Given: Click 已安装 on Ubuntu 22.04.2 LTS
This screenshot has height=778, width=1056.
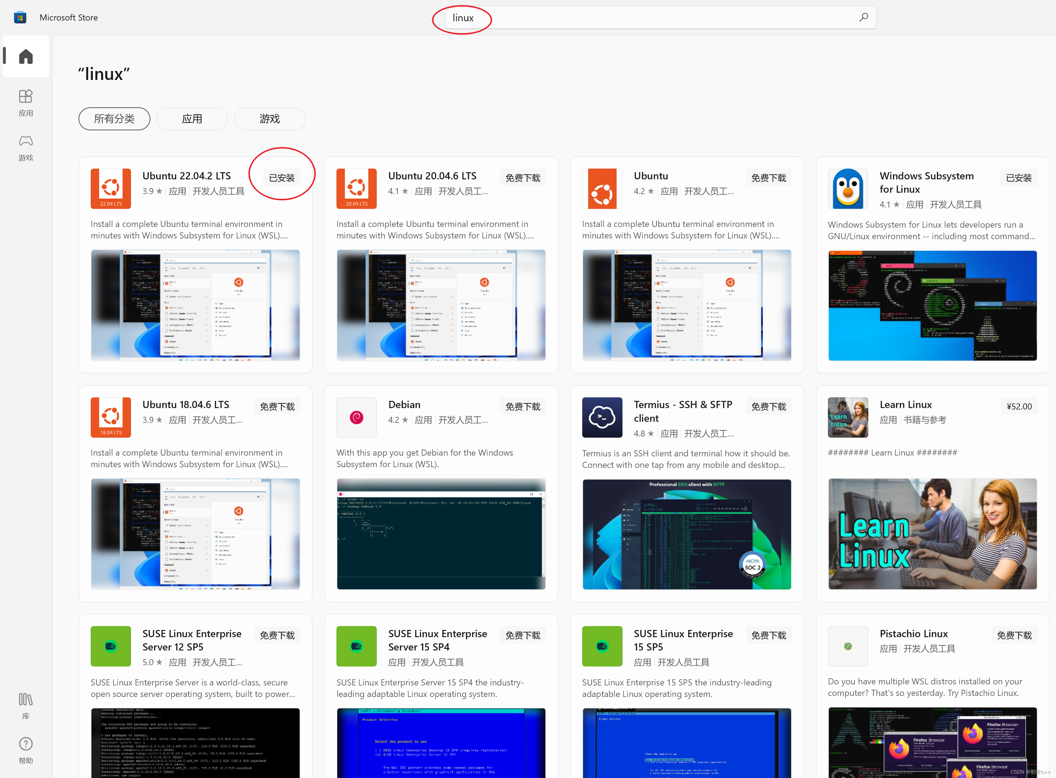Looking at the screenshot, I should pos(281,178).
